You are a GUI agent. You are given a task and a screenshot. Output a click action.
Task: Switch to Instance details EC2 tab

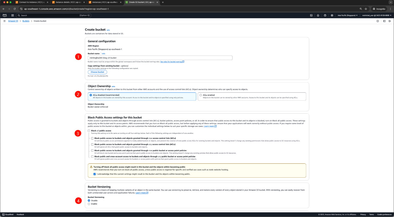[x=68, y=2]
